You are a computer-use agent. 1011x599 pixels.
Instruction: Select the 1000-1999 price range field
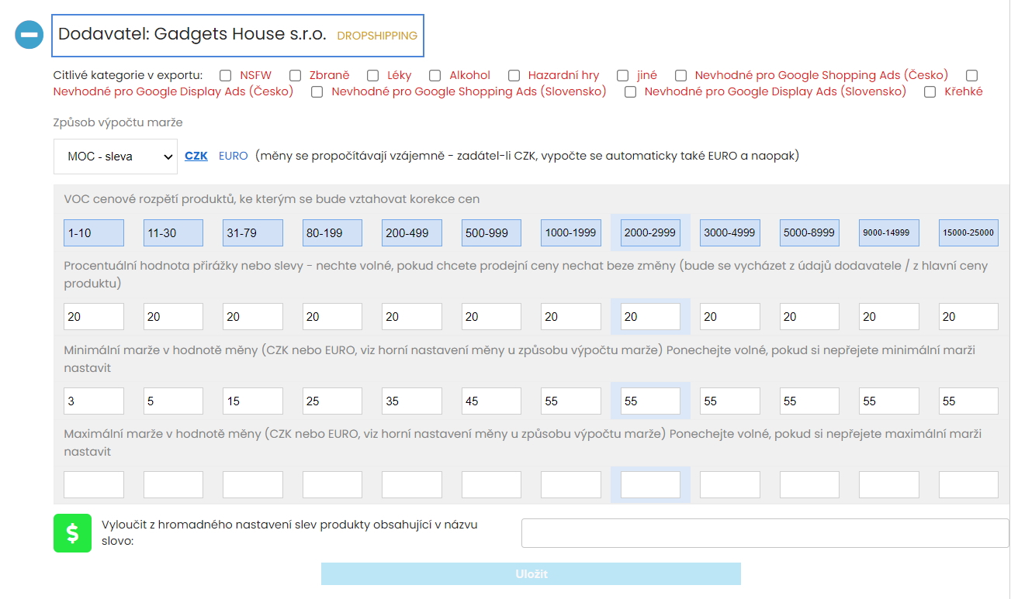coord(571,232)
